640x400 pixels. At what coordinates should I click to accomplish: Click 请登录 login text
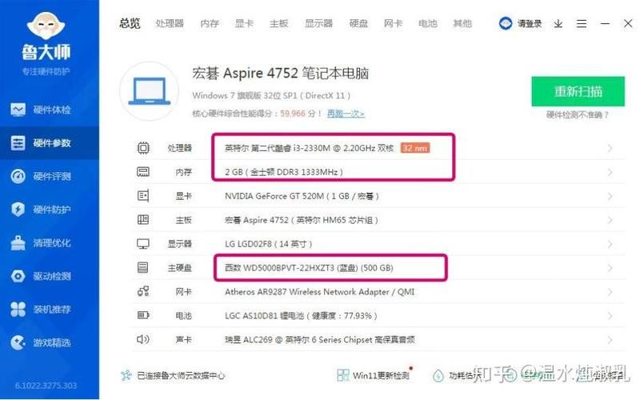pos(530,24)
